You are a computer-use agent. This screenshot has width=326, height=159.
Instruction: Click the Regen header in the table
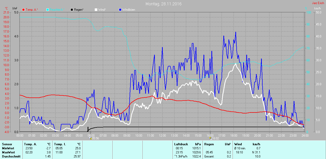point(209,144)
